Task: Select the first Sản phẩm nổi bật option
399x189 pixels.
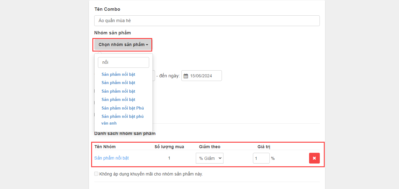Action: pyautogui.click(x=118, y=74)
